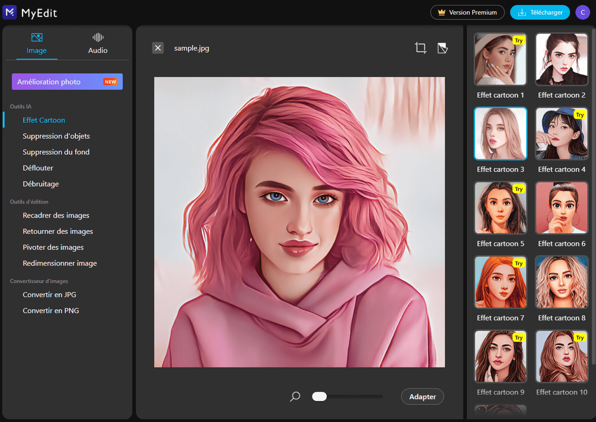Click the crown icon on Version Premium
This screenshot has height=422, width=596.
point(441,12)
